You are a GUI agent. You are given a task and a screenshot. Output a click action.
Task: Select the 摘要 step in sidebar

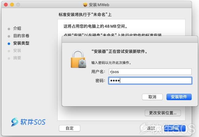17,58
